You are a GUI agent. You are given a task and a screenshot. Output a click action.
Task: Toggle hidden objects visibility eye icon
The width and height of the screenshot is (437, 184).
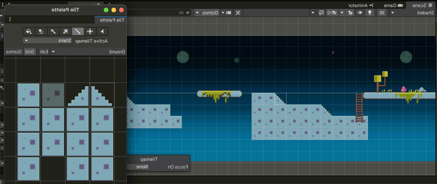click(x=332, y=12)
